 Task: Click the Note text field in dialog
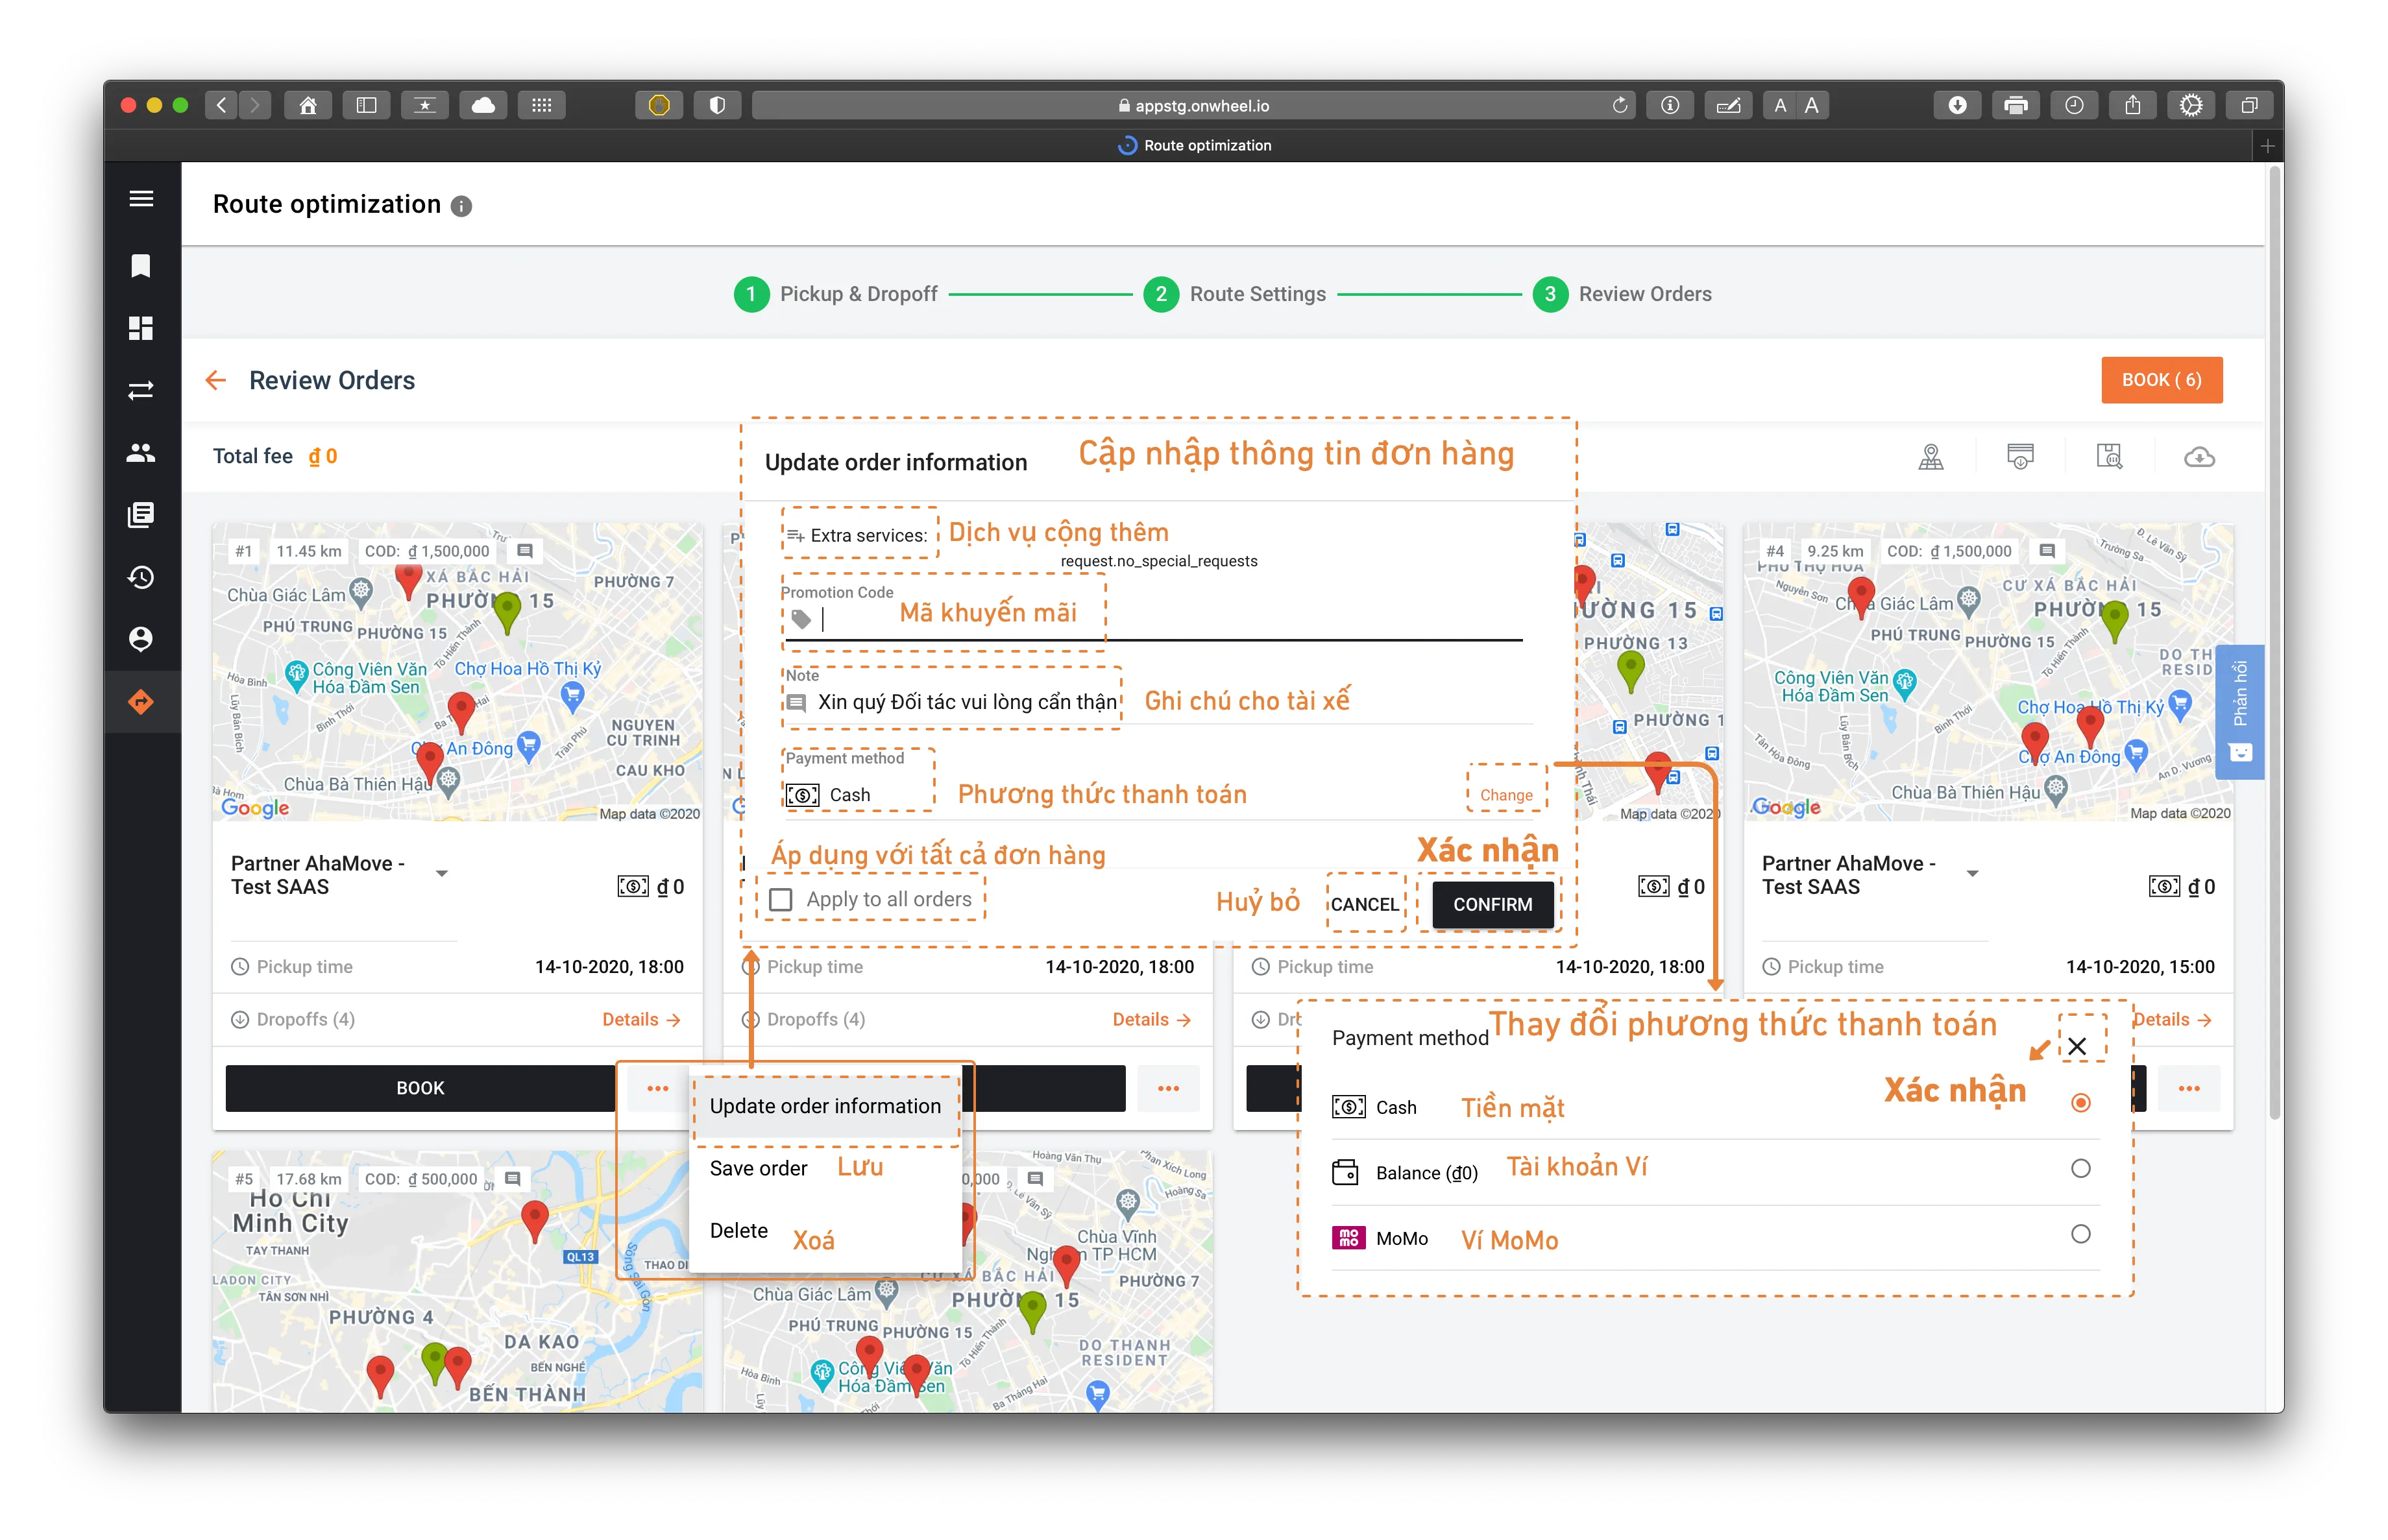[1158, 703]
